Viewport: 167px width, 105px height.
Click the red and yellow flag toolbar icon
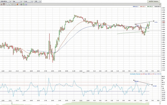pos(17,4)
